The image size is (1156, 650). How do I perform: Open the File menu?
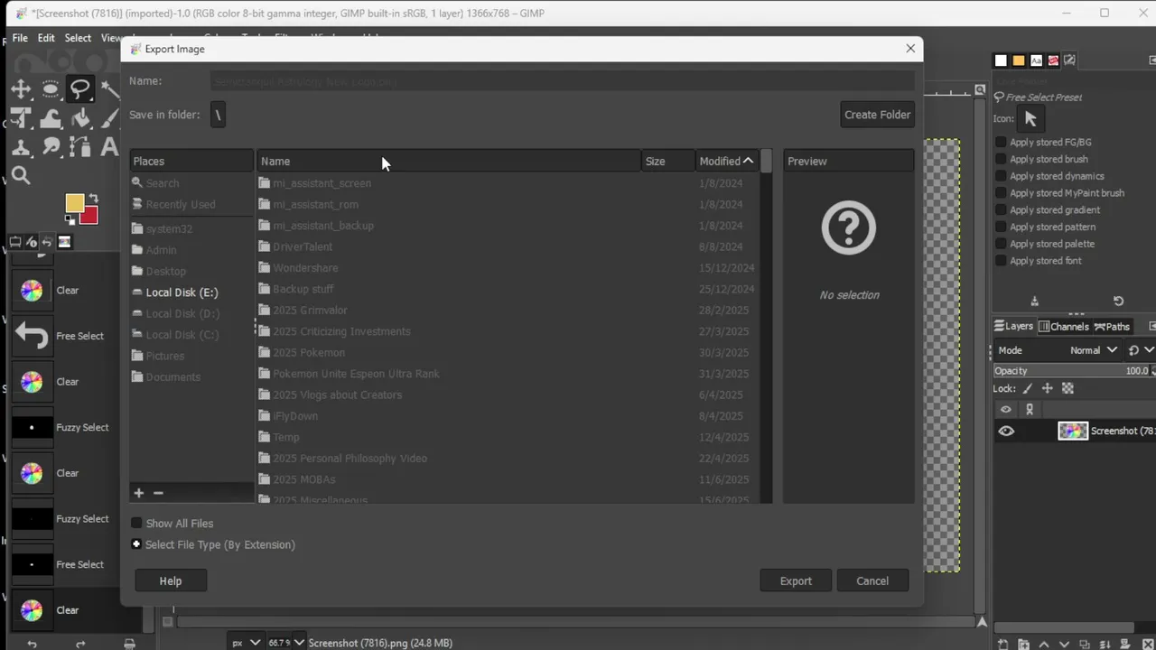(x=20, y=38)
